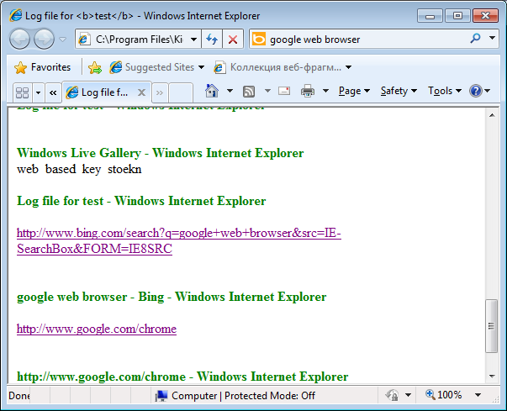Click the Bing search provider icon
This screenshot has width=507, height=411.
[x=259, y=40]
